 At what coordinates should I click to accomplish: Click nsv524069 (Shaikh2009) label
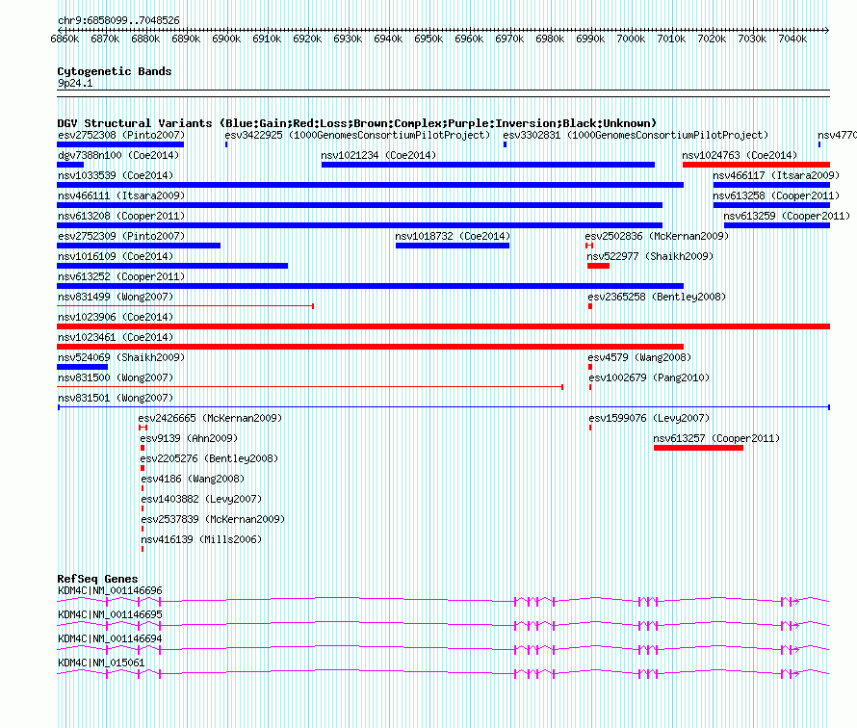[x=121, y=357]
